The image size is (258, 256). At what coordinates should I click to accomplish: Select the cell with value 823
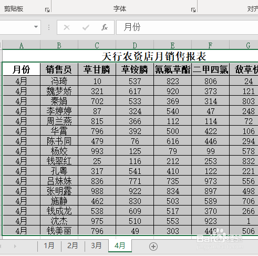(173, 81)
